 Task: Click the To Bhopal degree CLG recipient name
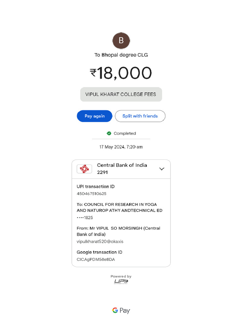coord(121,55)
